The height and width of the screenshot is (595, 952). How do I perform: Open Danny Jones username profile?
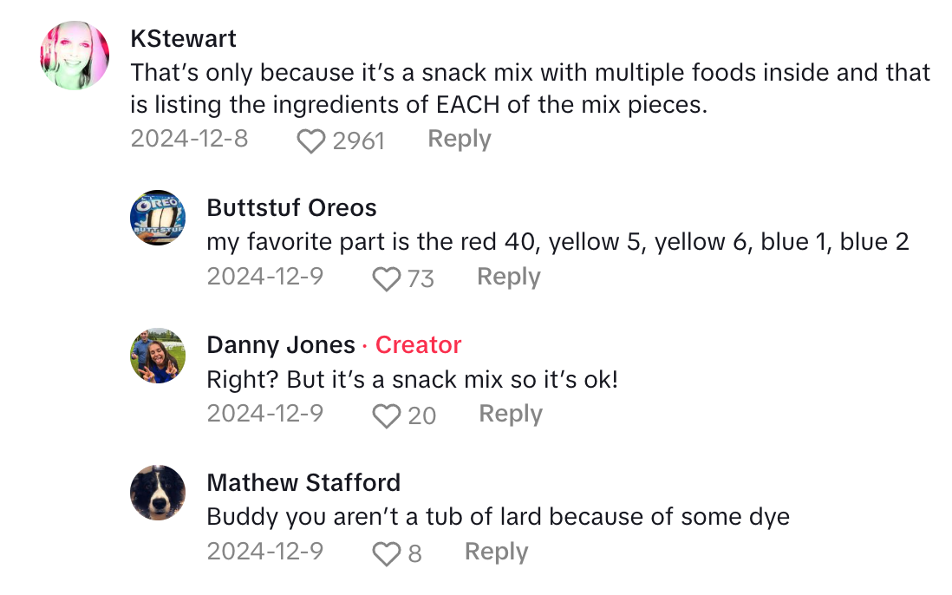pyautogui.click(x=281, y=345)
